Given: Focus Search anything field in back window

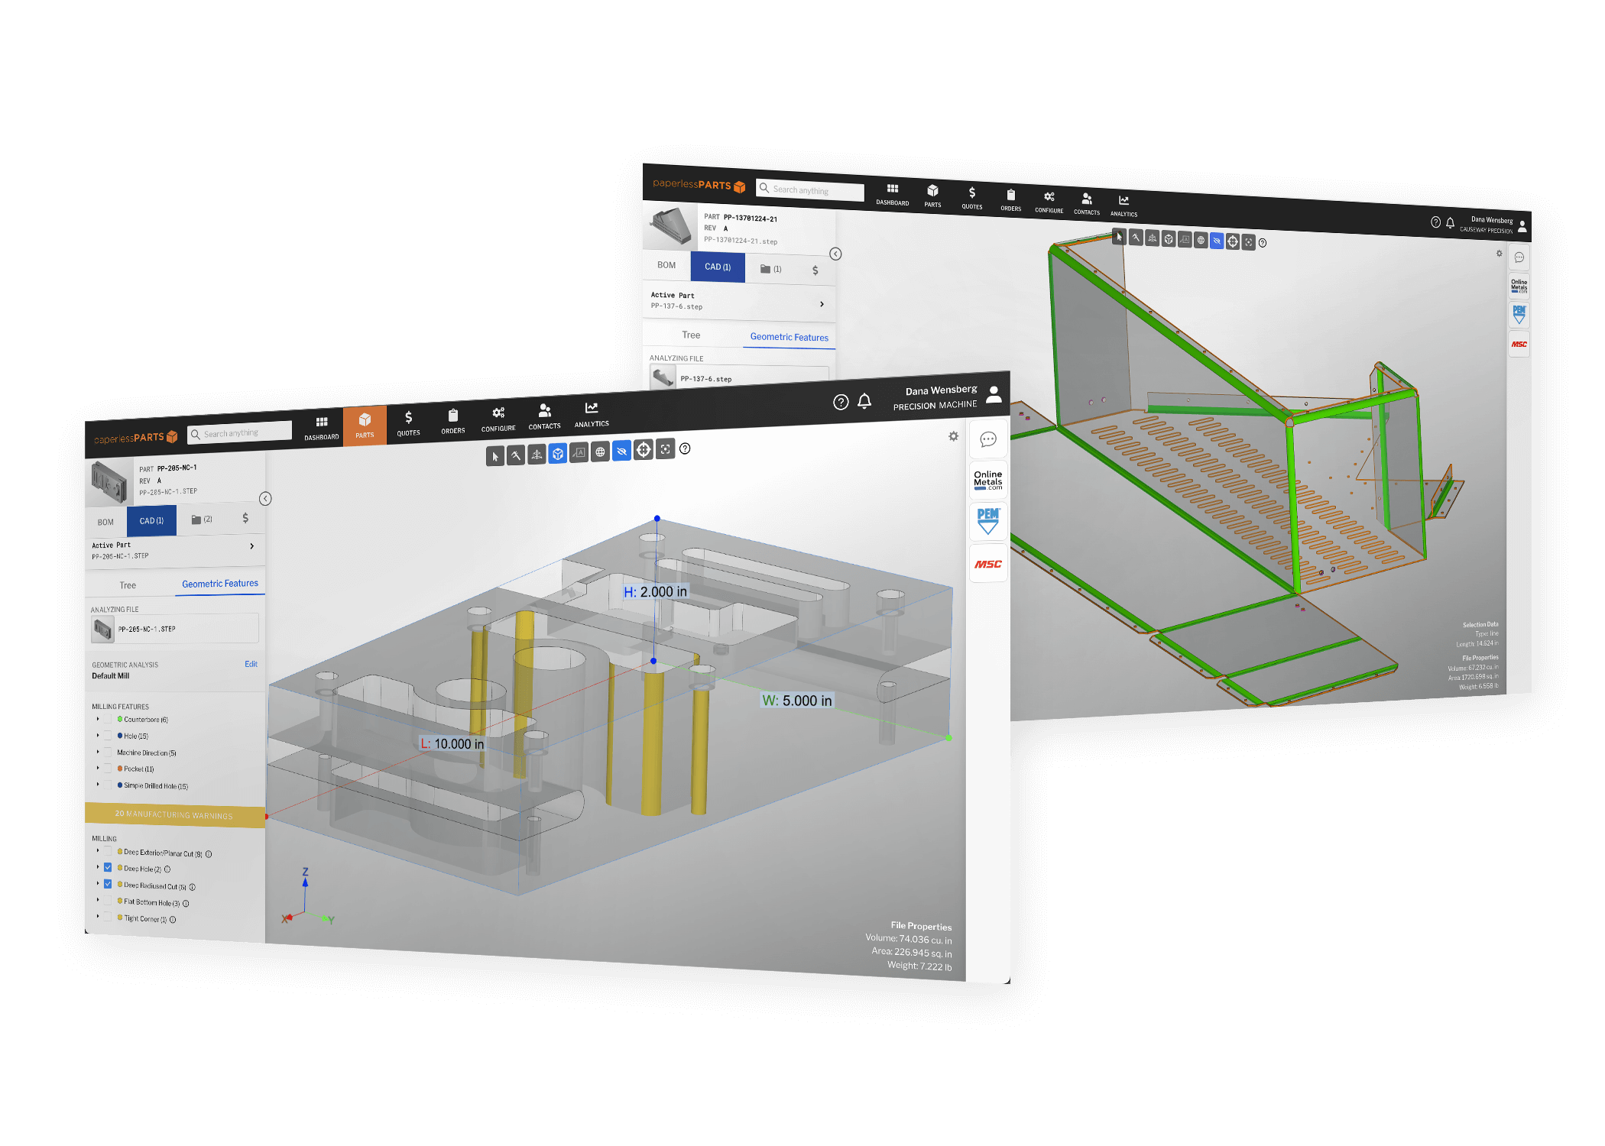Looking at the screenshot, I should 810,189.
